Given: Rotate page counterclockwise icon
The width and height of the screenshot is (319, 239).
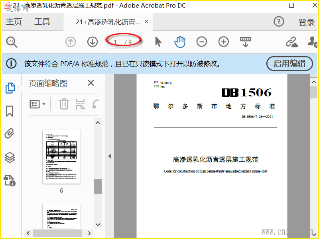Looking at the screenshot, I should point(95,104).
